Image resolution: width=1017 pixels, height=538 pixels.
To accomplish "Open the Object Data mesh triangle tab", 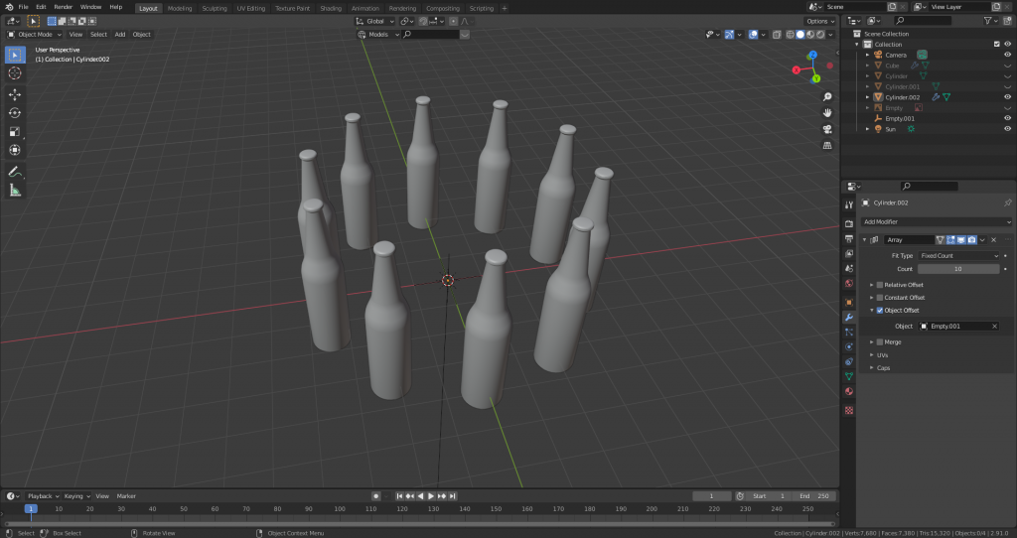I will tap(849, 376).
